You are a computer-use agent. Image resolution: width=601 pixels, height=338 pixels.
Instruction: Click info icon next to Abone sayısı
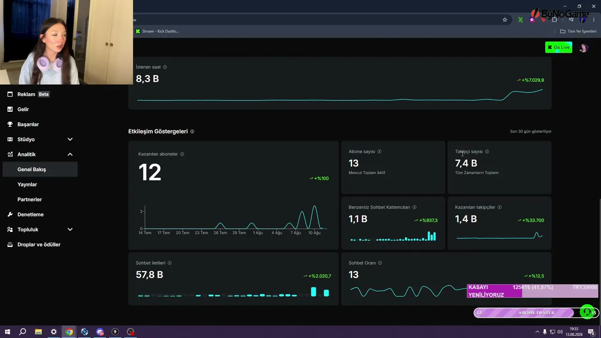[x=379, y=152]
